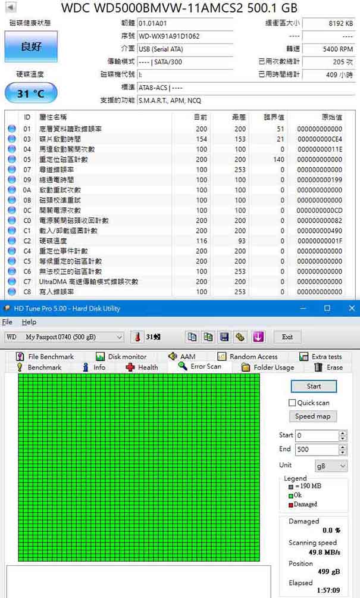Click the Benchmark lightbulb icon
This screenshot has height=598, width=360.
(20, 367)
